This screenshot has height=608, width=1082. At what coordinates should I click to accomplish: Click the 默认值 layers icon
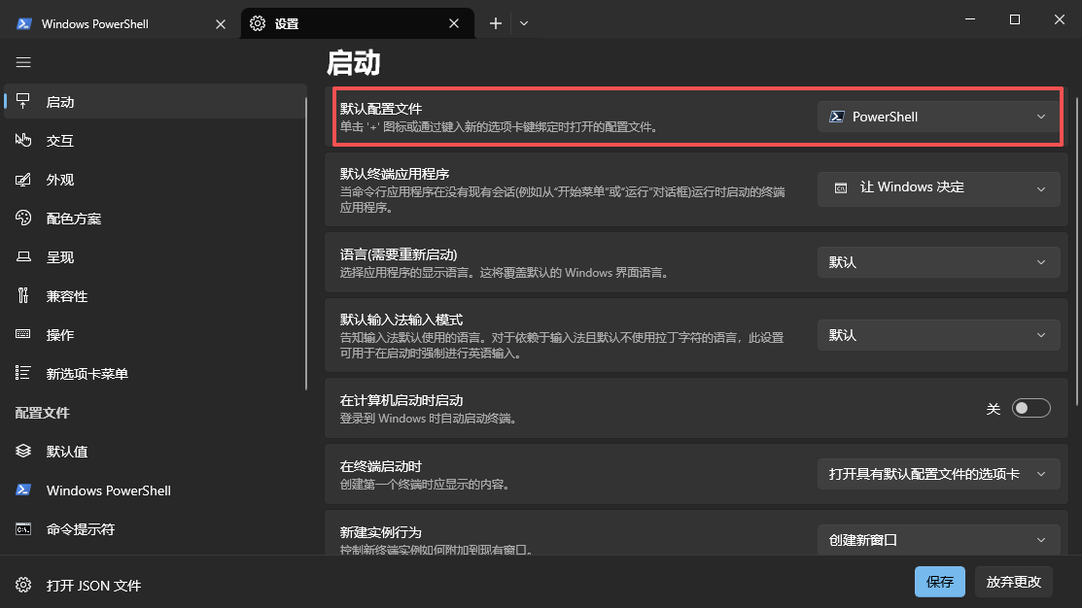click(x=23, y=452)
